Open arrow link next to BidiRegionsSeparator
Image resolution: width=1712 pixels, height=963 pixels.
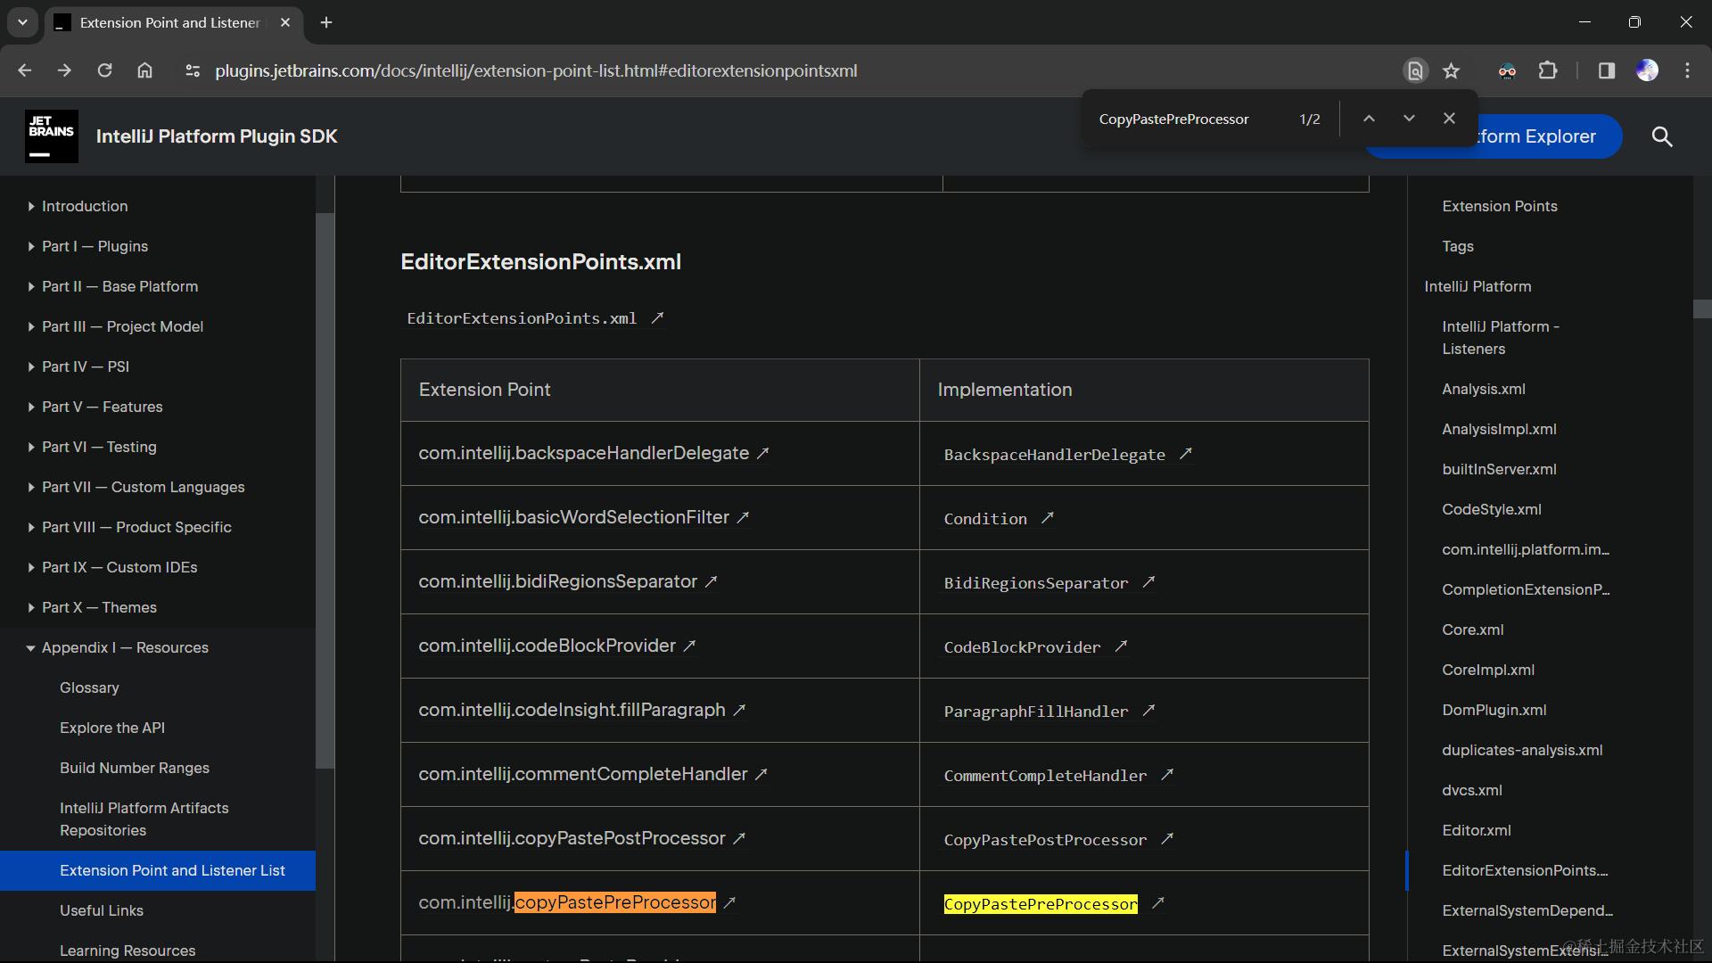tap(1148, 582)
